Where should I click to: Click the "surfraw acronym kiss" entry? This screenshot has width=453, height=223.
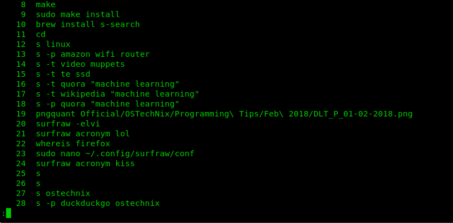85,163
